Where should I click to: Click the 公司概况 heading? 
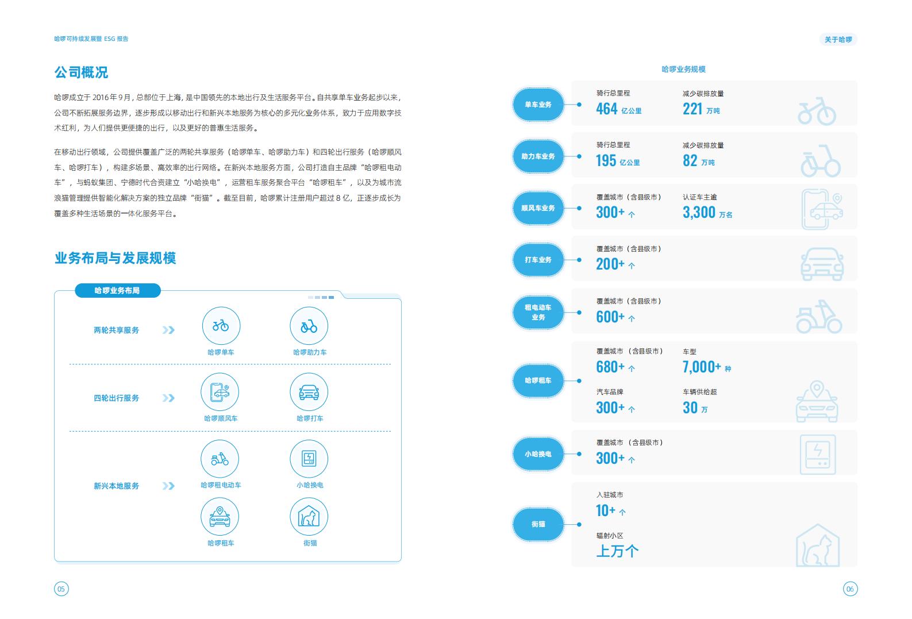tap(81, 72)
